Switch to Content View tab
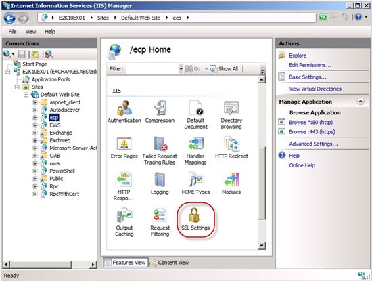The width and height of the screenshot is (372, 281). [170, 263]
